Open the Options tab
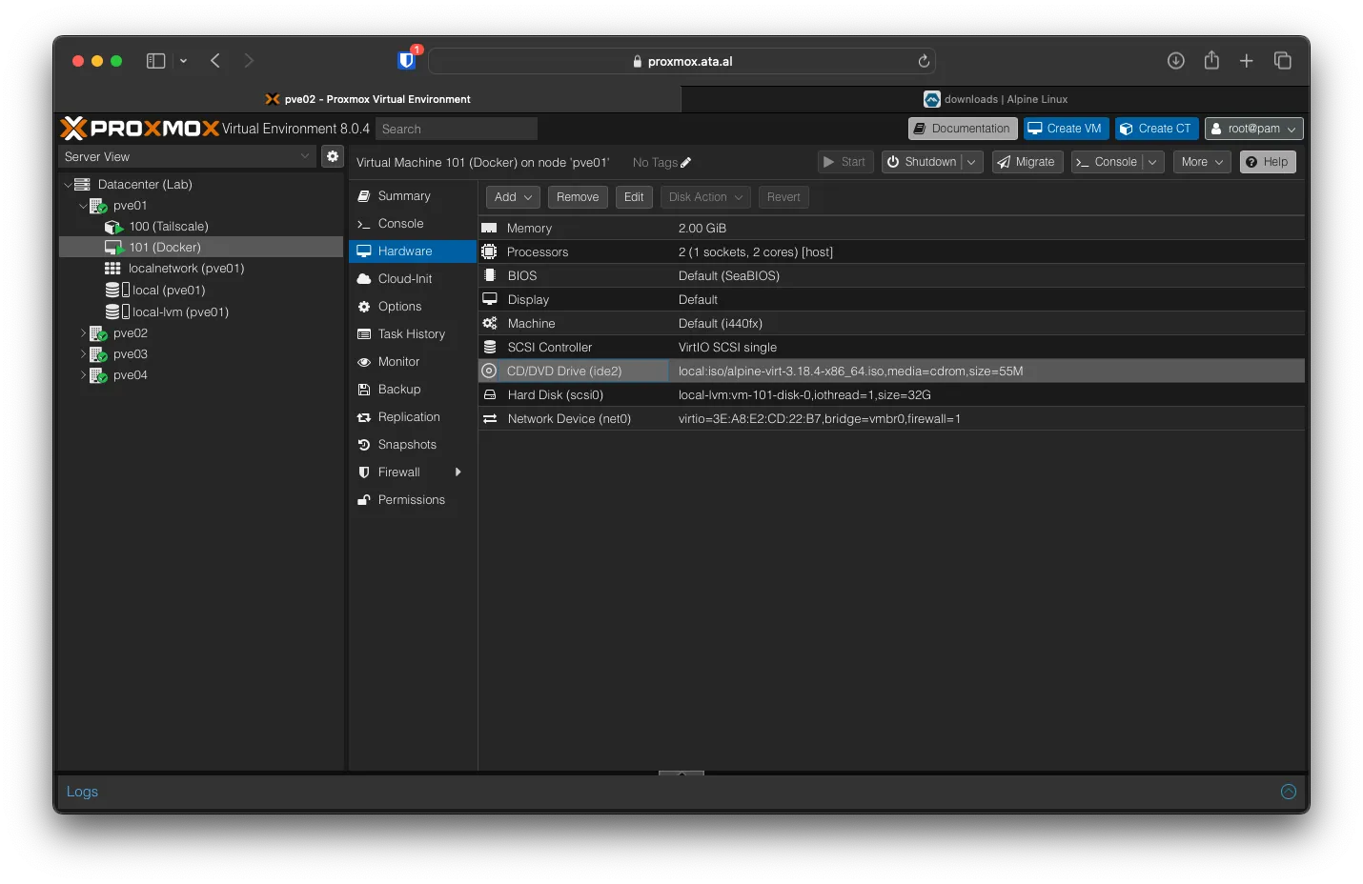The width and height of the screenshot is (1363, 884). [413, 307]
